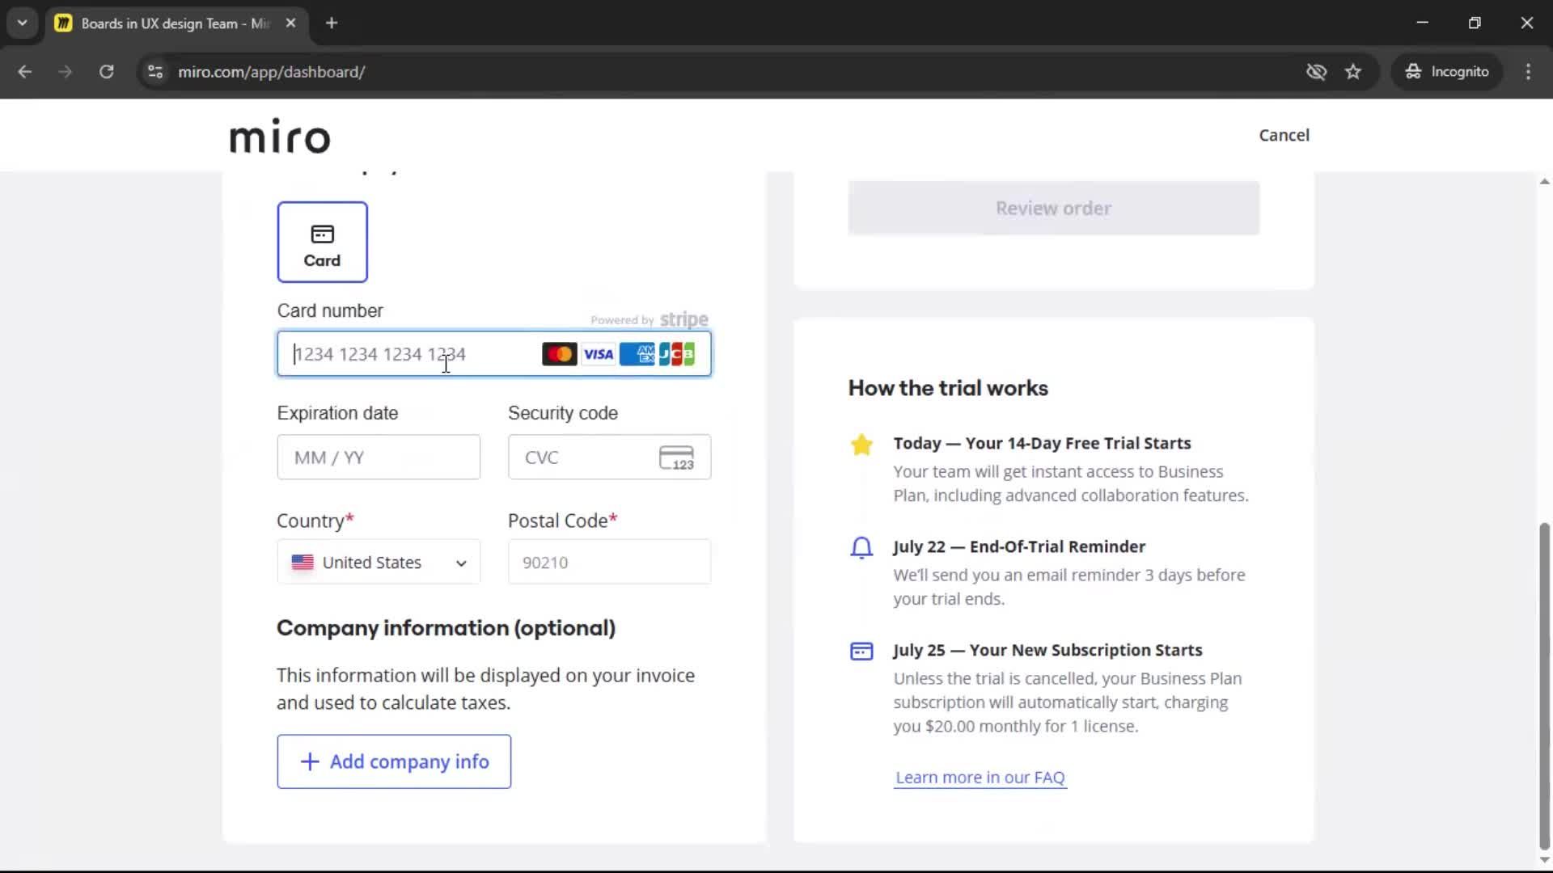Select the Card payment method
This screenshot has width=1553, height=873.
[322, 242]
